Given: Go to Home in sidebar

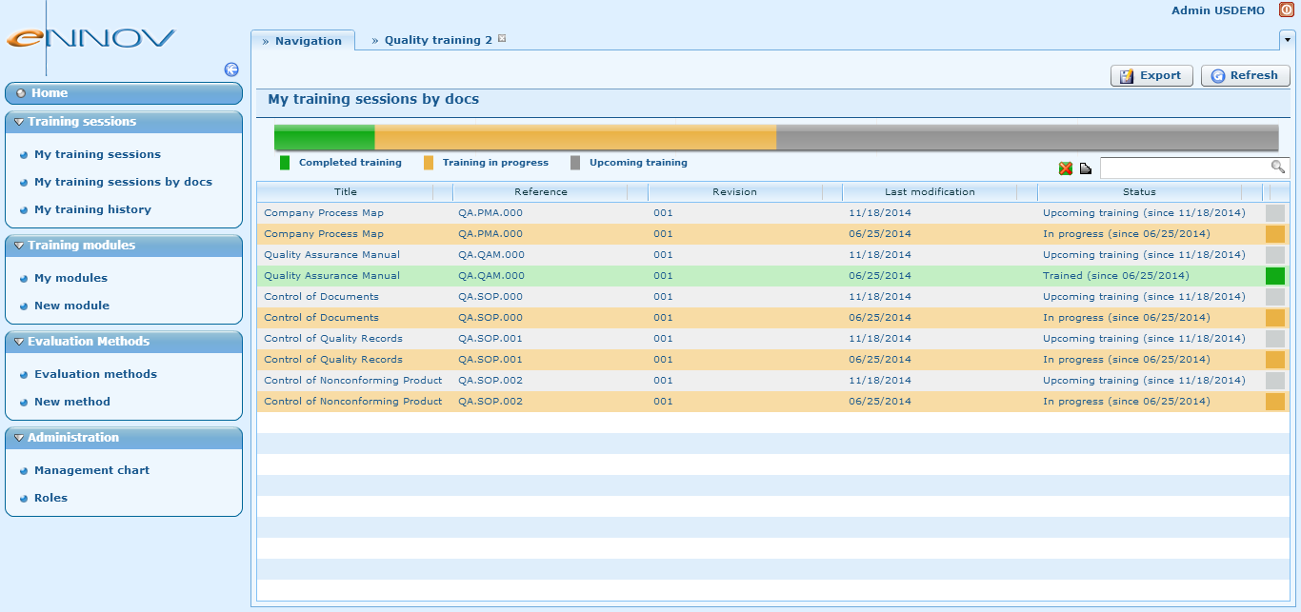Looking at the screenshot, I should pyautogui.click(x=124, y=93).
